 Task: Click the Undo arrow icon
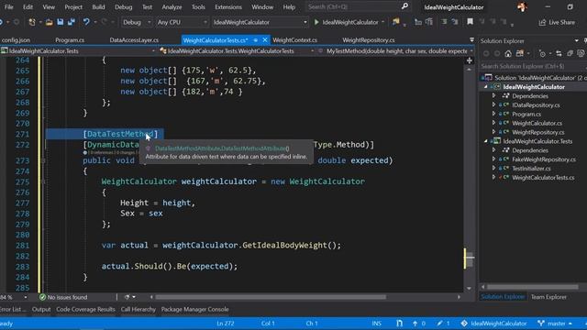pyautogui.click(x=86, y=22)
